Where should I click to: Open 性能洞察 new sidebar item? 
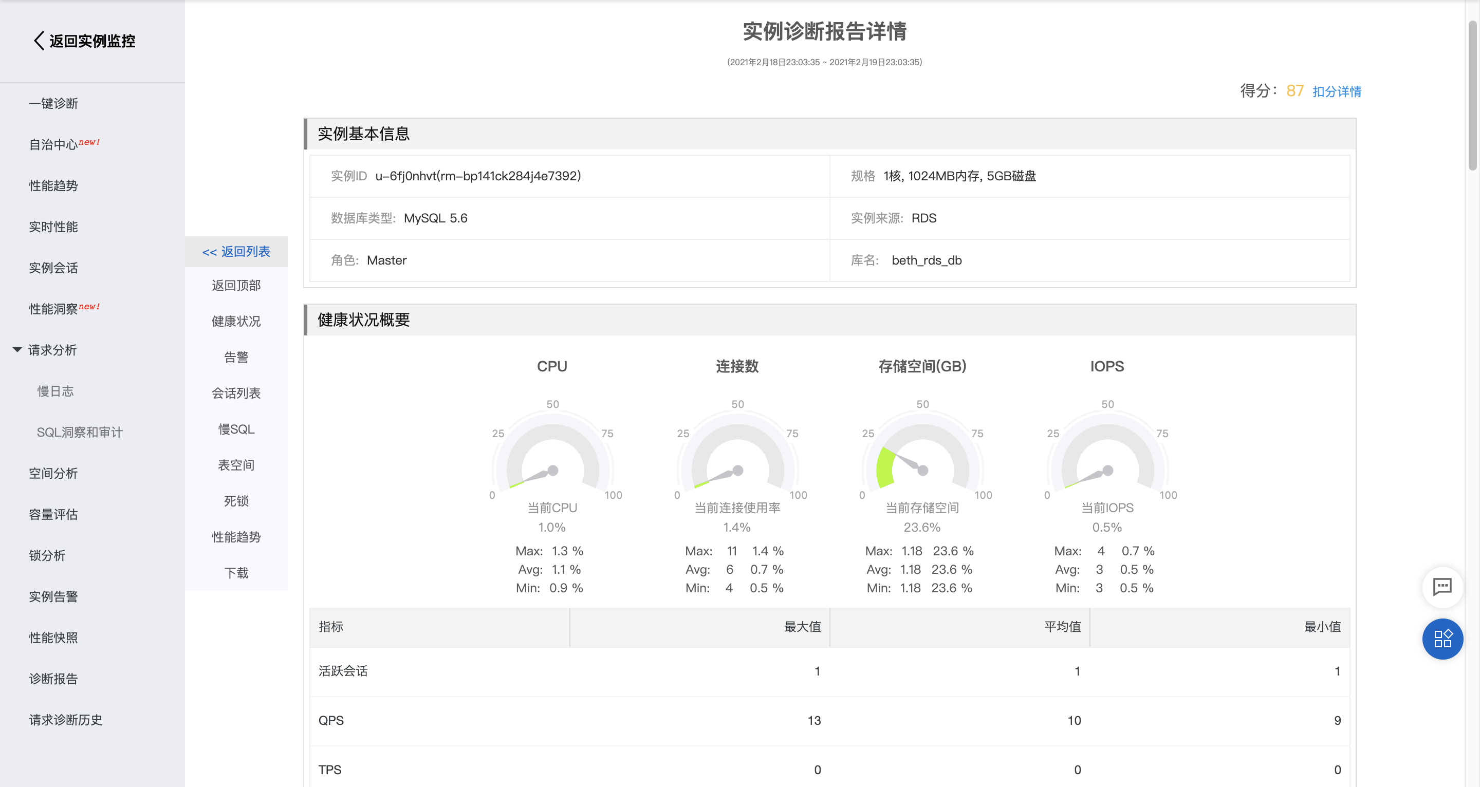point(53,309)
